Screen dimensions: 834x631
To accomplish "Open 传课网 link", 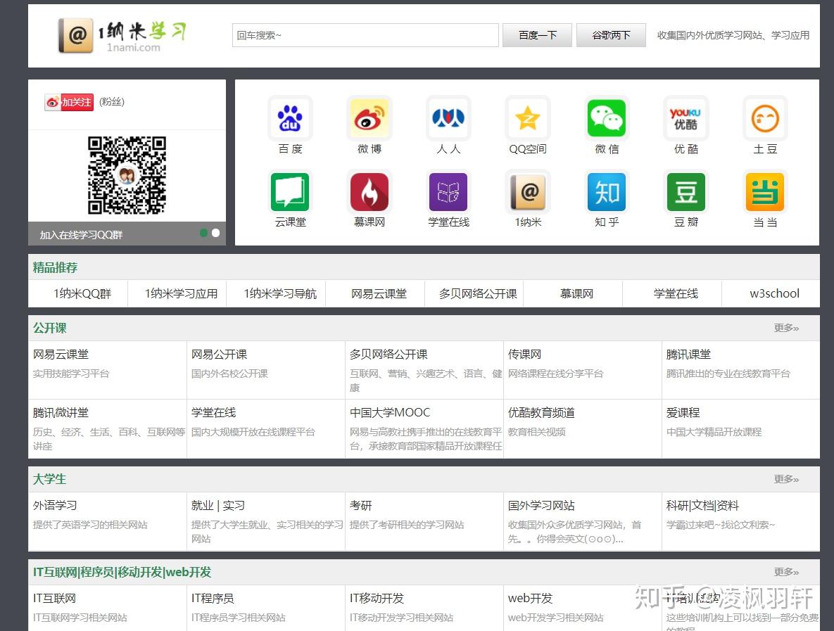I will (x=524, y=355).
